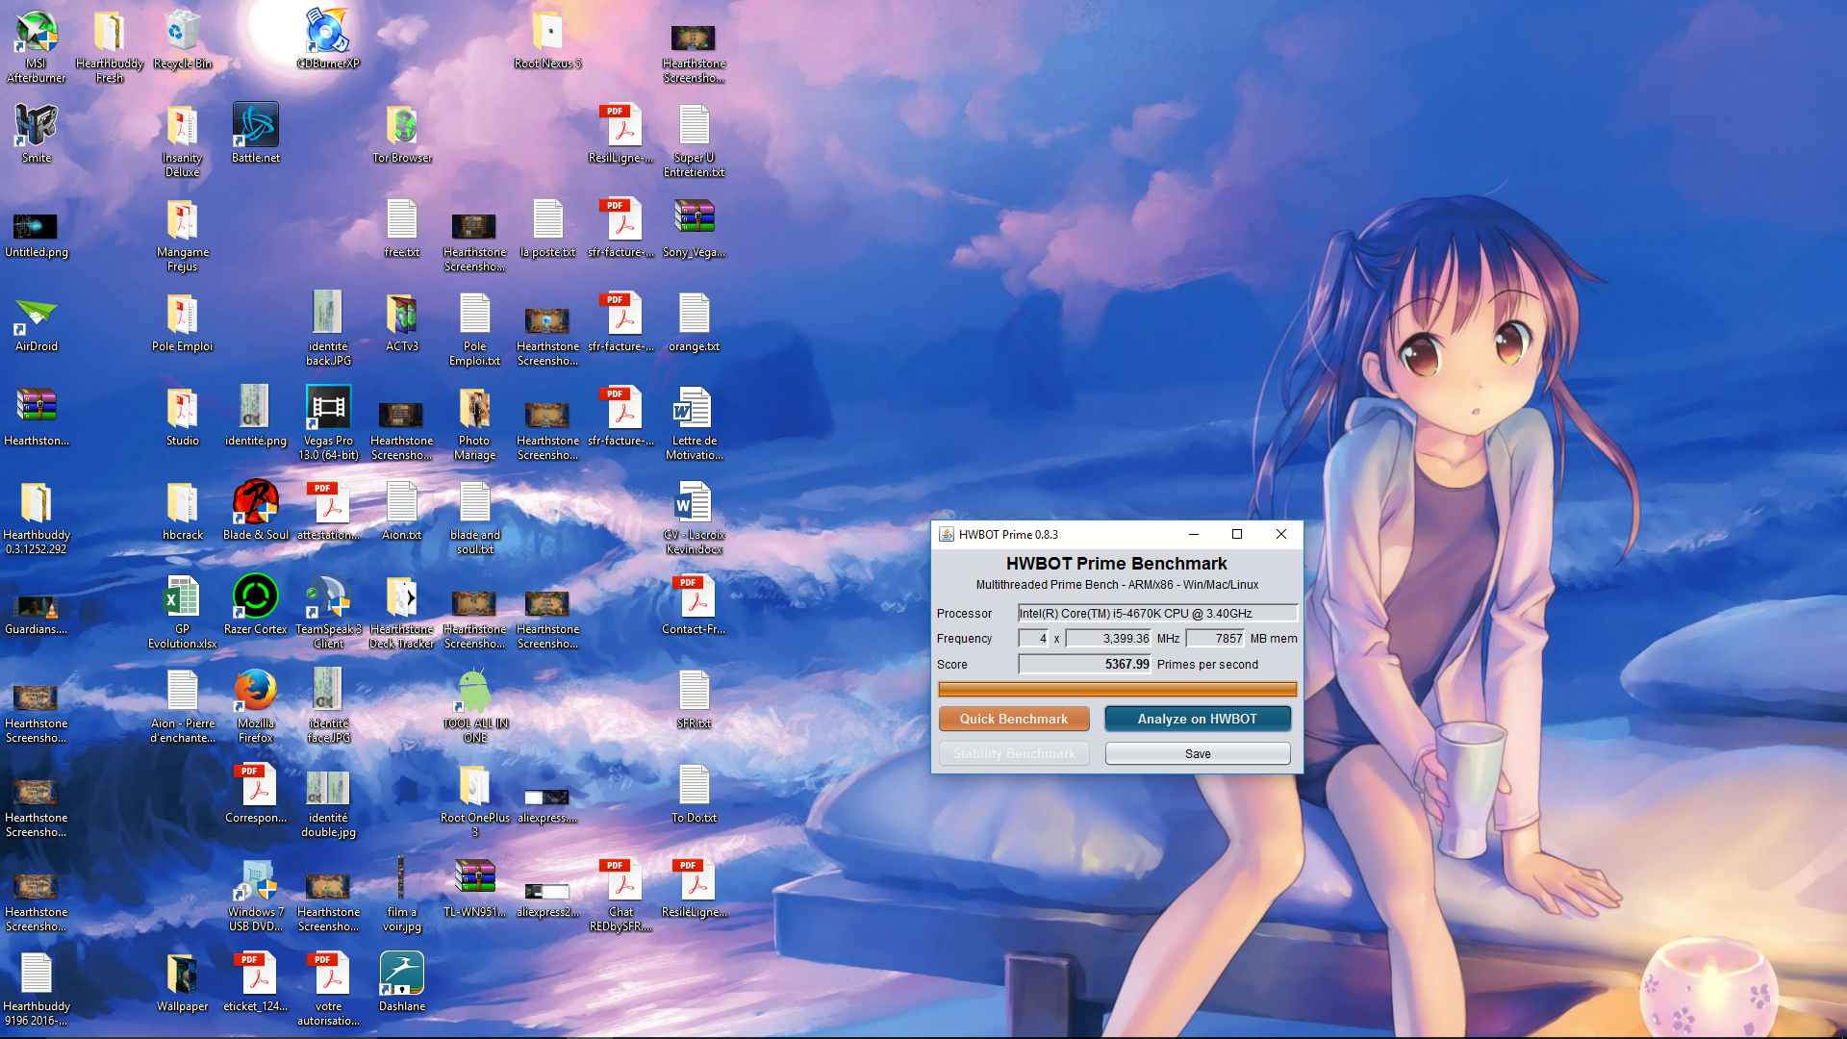Open the Root OnePlus 3 folder
Image resolution: width=1847 pixels, height=1039 pixels.
(475, 800)
